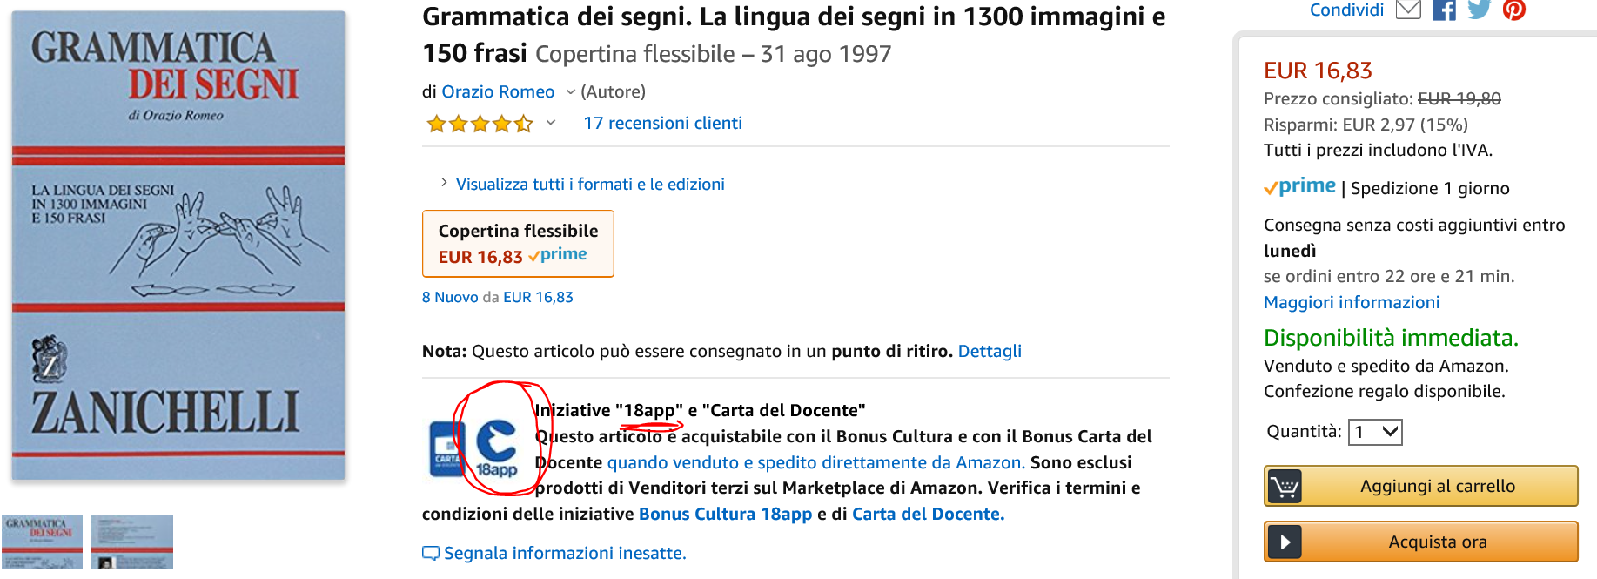Viewport: 1597px width, 579px height.
Task: Share the book on Twitter
Action: click(1479, 10)
